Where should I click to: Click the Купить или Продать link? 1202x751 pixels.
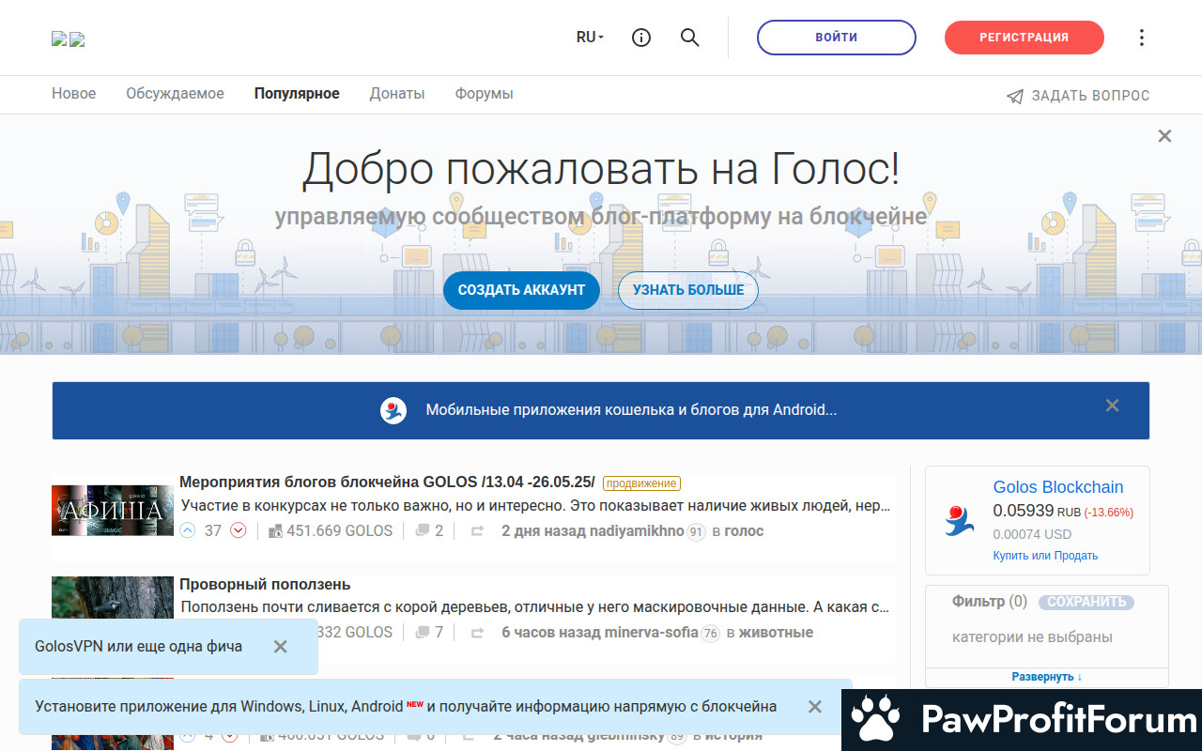click(x=1045, y=556)
